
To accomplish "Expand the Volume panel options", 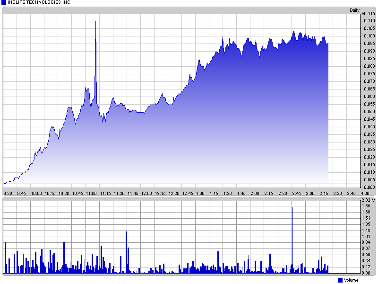I will [352, 279].
